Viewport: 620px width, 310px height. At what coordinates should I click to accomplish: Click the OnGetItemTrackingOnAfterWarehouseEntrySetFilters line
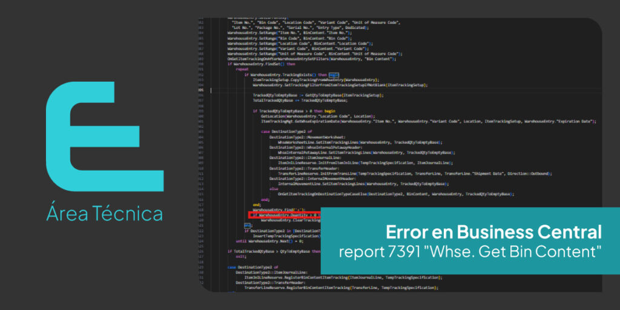pyautogui.click(x=312, y=59)
